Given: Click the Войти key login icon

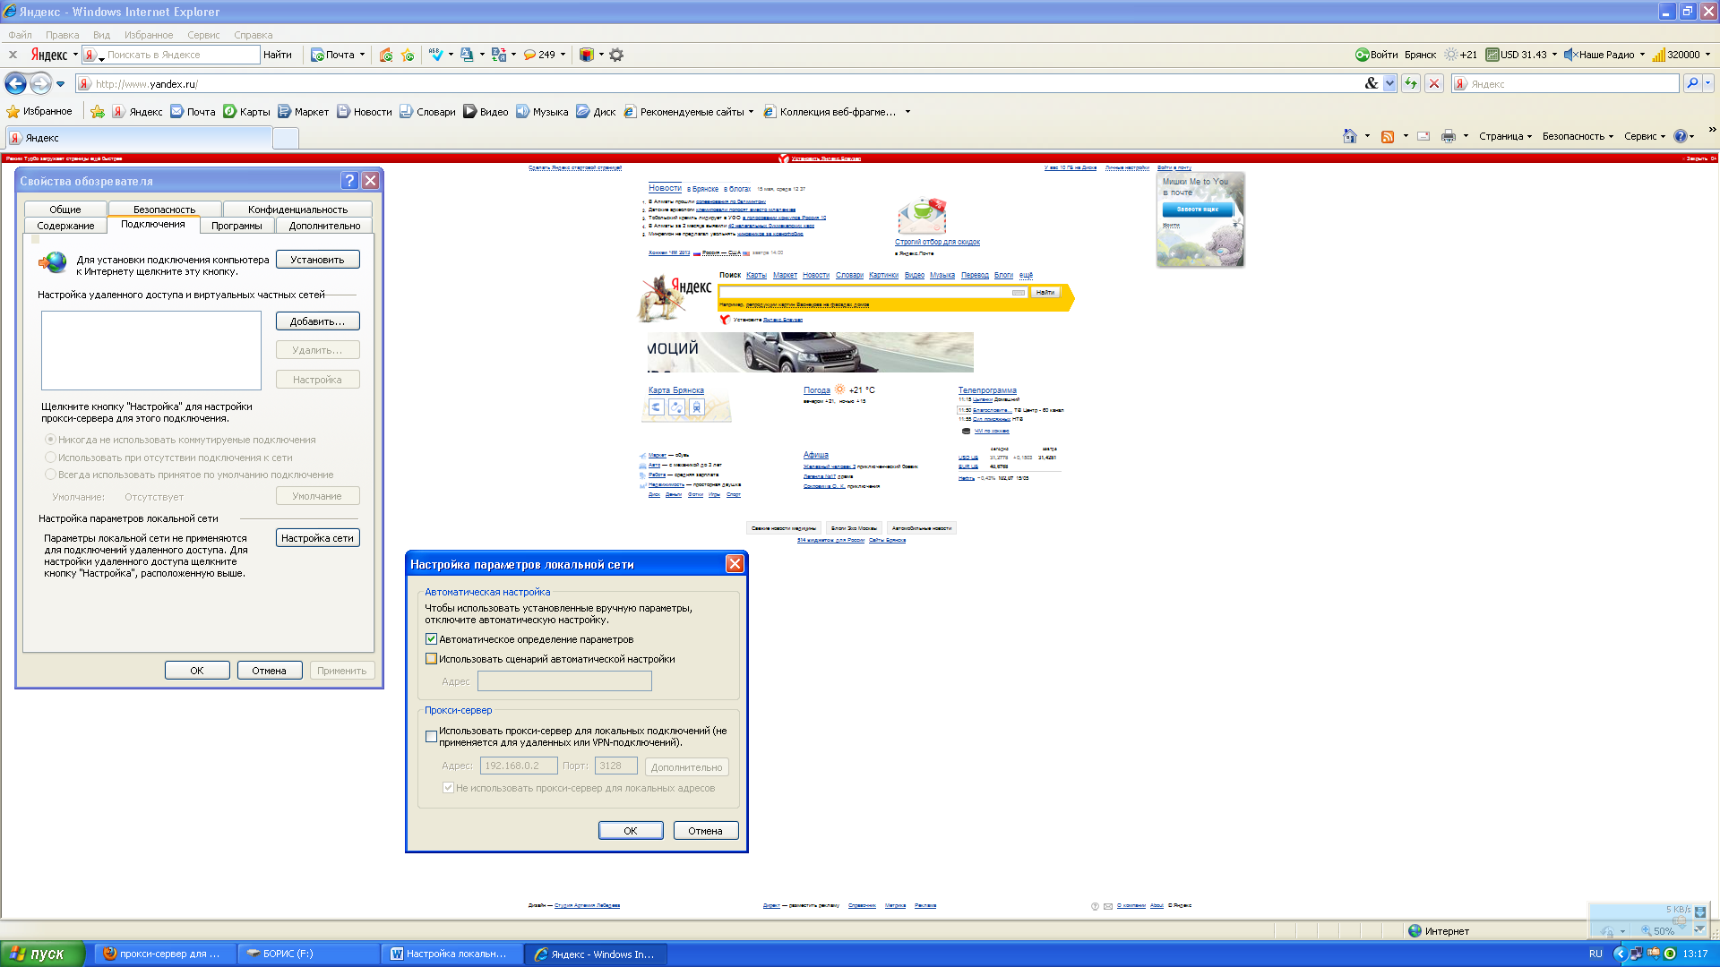Looking at the screenshot, I should (x=1362, y=55).
